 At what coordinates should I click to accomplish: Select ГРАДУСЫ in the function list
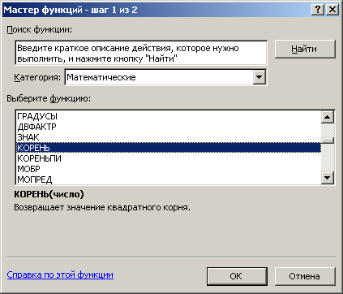168,116
